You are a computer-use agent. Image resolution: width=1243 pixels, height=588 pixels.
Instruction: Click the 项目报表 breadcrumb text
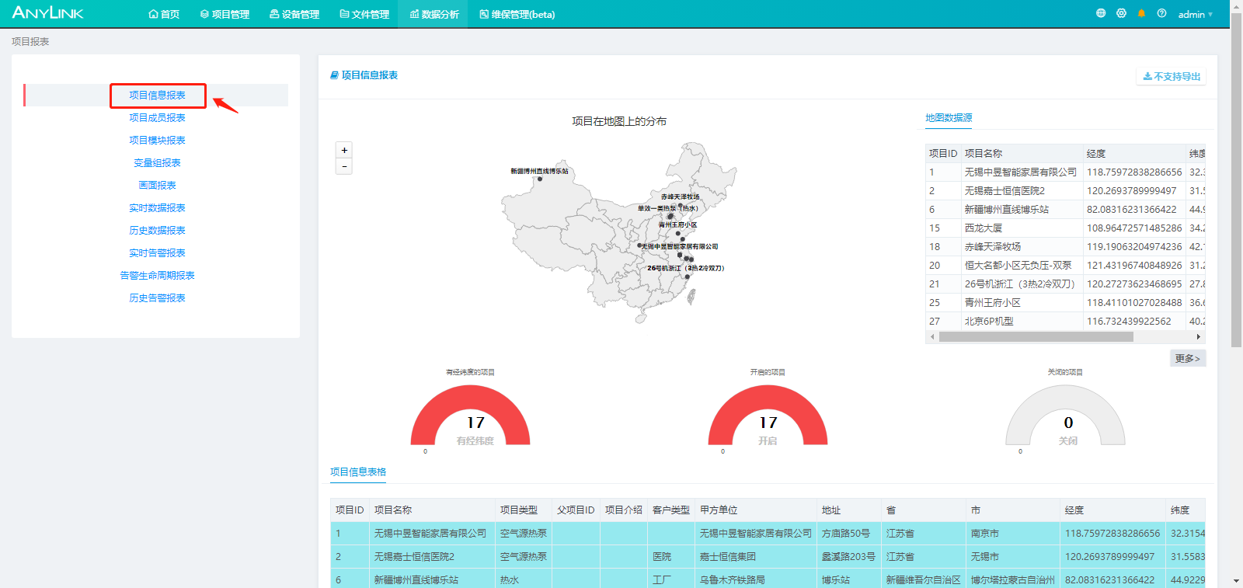pyautogui.click(x=30, y=41)
